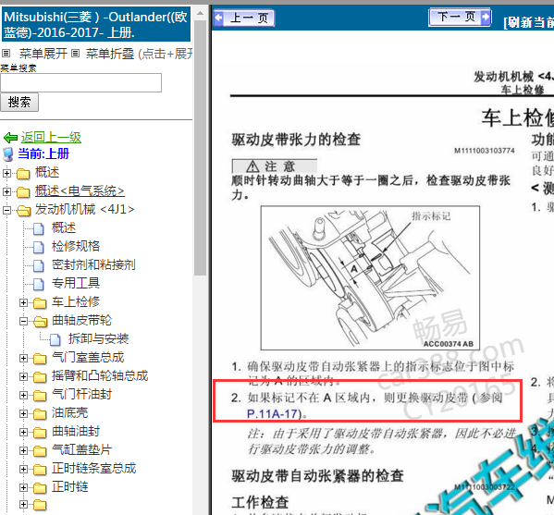Click the folder icon beside 正时链
Screen dimensions: 554x515
pos(40,488)
